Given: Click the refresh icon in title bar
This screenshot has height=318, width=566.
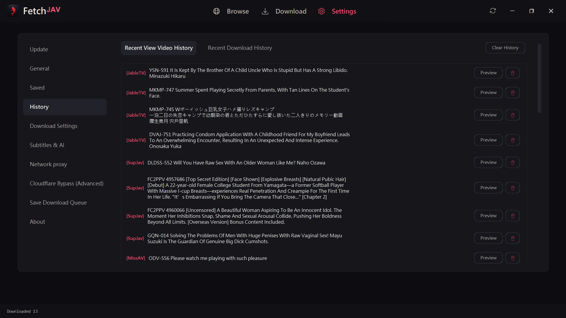Looking at the screenshot, I should (493, 11).
